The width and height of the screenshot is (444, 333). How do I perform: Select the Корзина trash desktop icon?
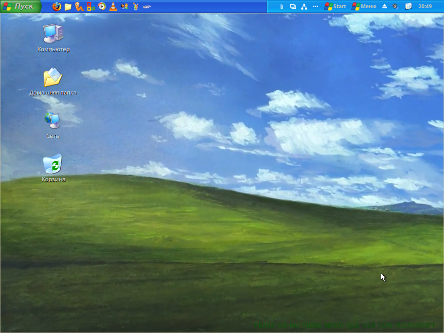53,168
